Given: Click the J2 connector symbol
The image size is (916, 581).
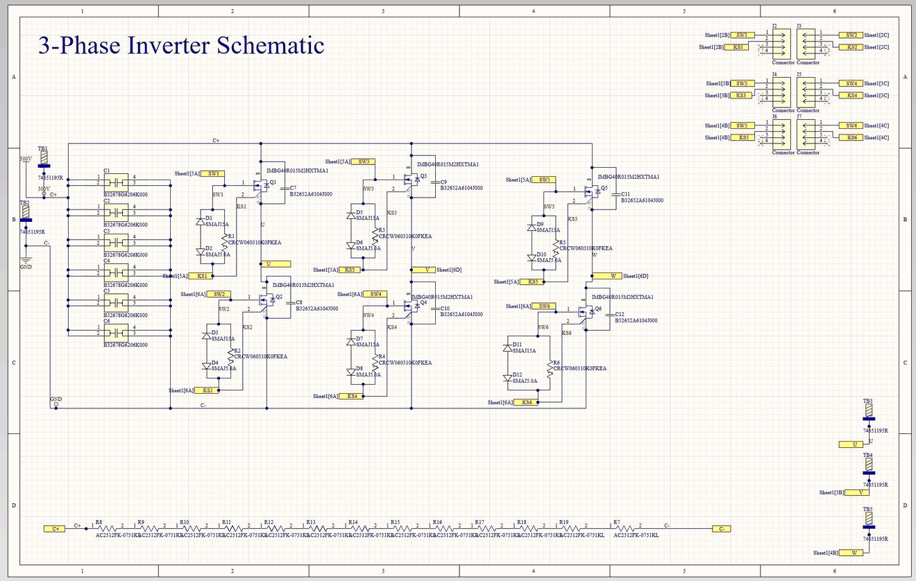Looking at the screenshot, I should click(781, 44).
